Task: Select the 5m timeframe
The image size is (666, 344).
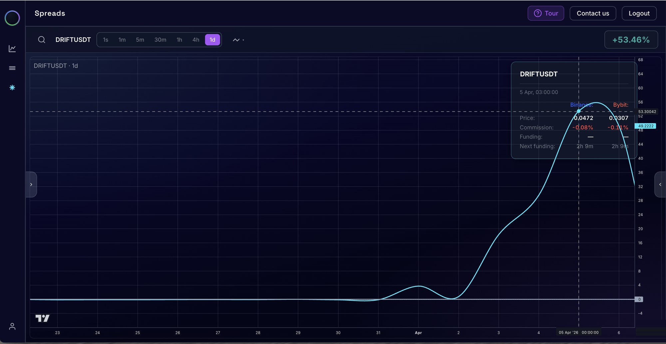Action: coord(140,40)
